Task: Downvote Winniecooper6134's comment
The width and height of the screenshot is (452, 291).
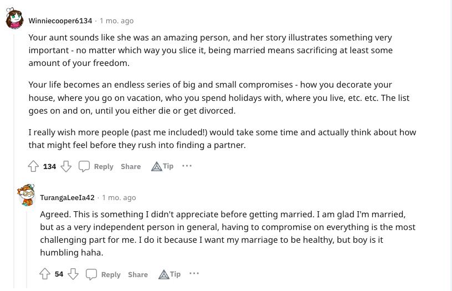Action: [x=66, y=166]
